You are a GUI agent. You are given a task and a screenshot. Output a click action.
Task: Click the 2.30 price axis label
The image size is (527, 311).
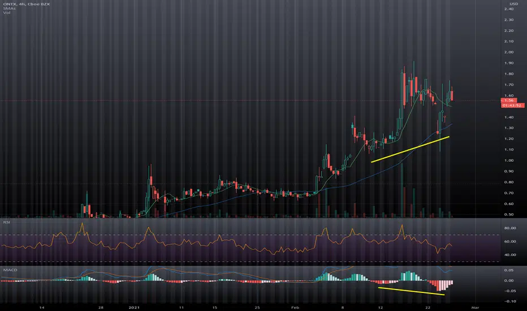(x=509, y=19)
